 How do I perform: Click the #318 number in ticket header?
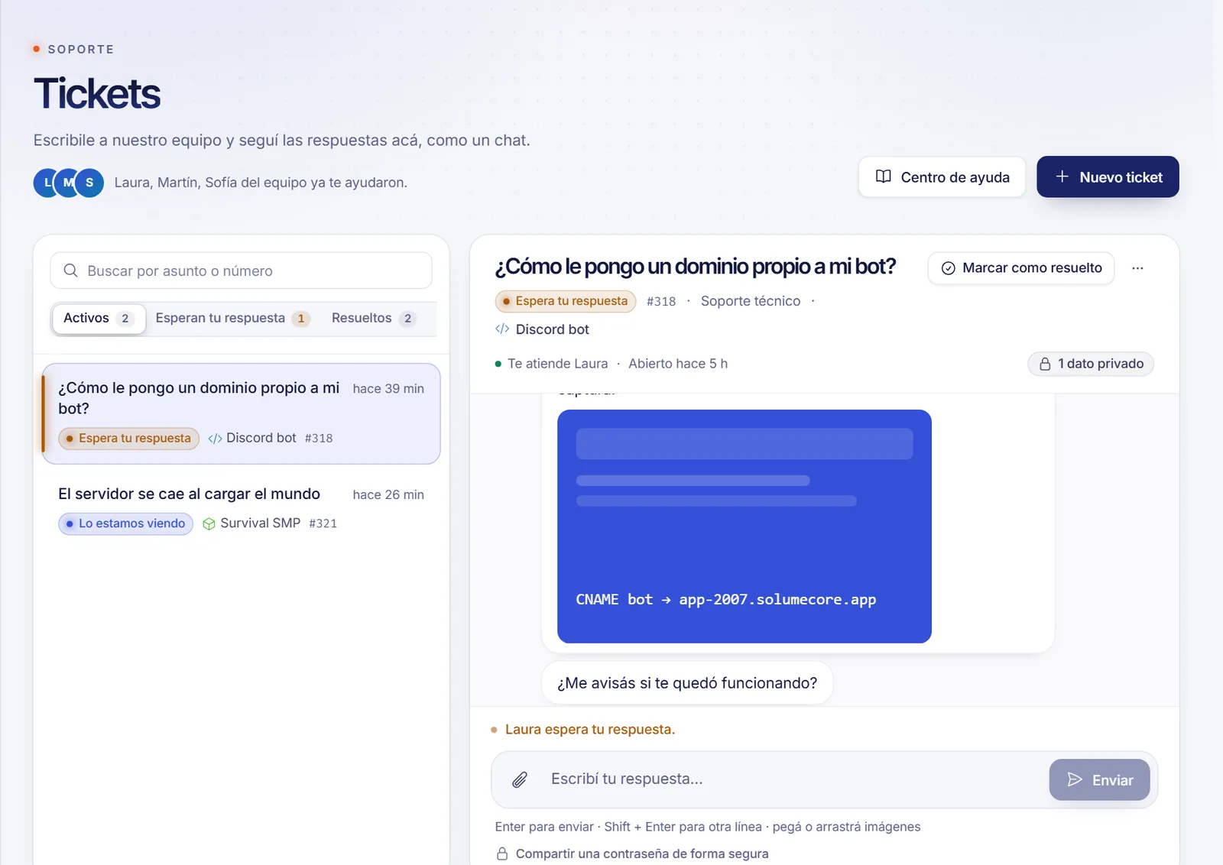coord(661,301)
